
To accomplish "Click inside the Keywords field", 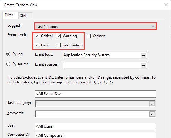I will [x=92, y=114].
